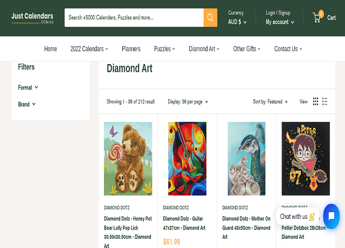The height and width of the screenshot is (248, 345).
Task: Select the Honey Pot Bear product thumbnail
Action: coord(128,159)
